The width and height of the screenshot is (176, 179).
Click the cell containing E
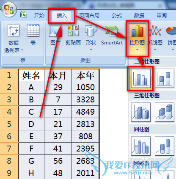pos(31,136)
